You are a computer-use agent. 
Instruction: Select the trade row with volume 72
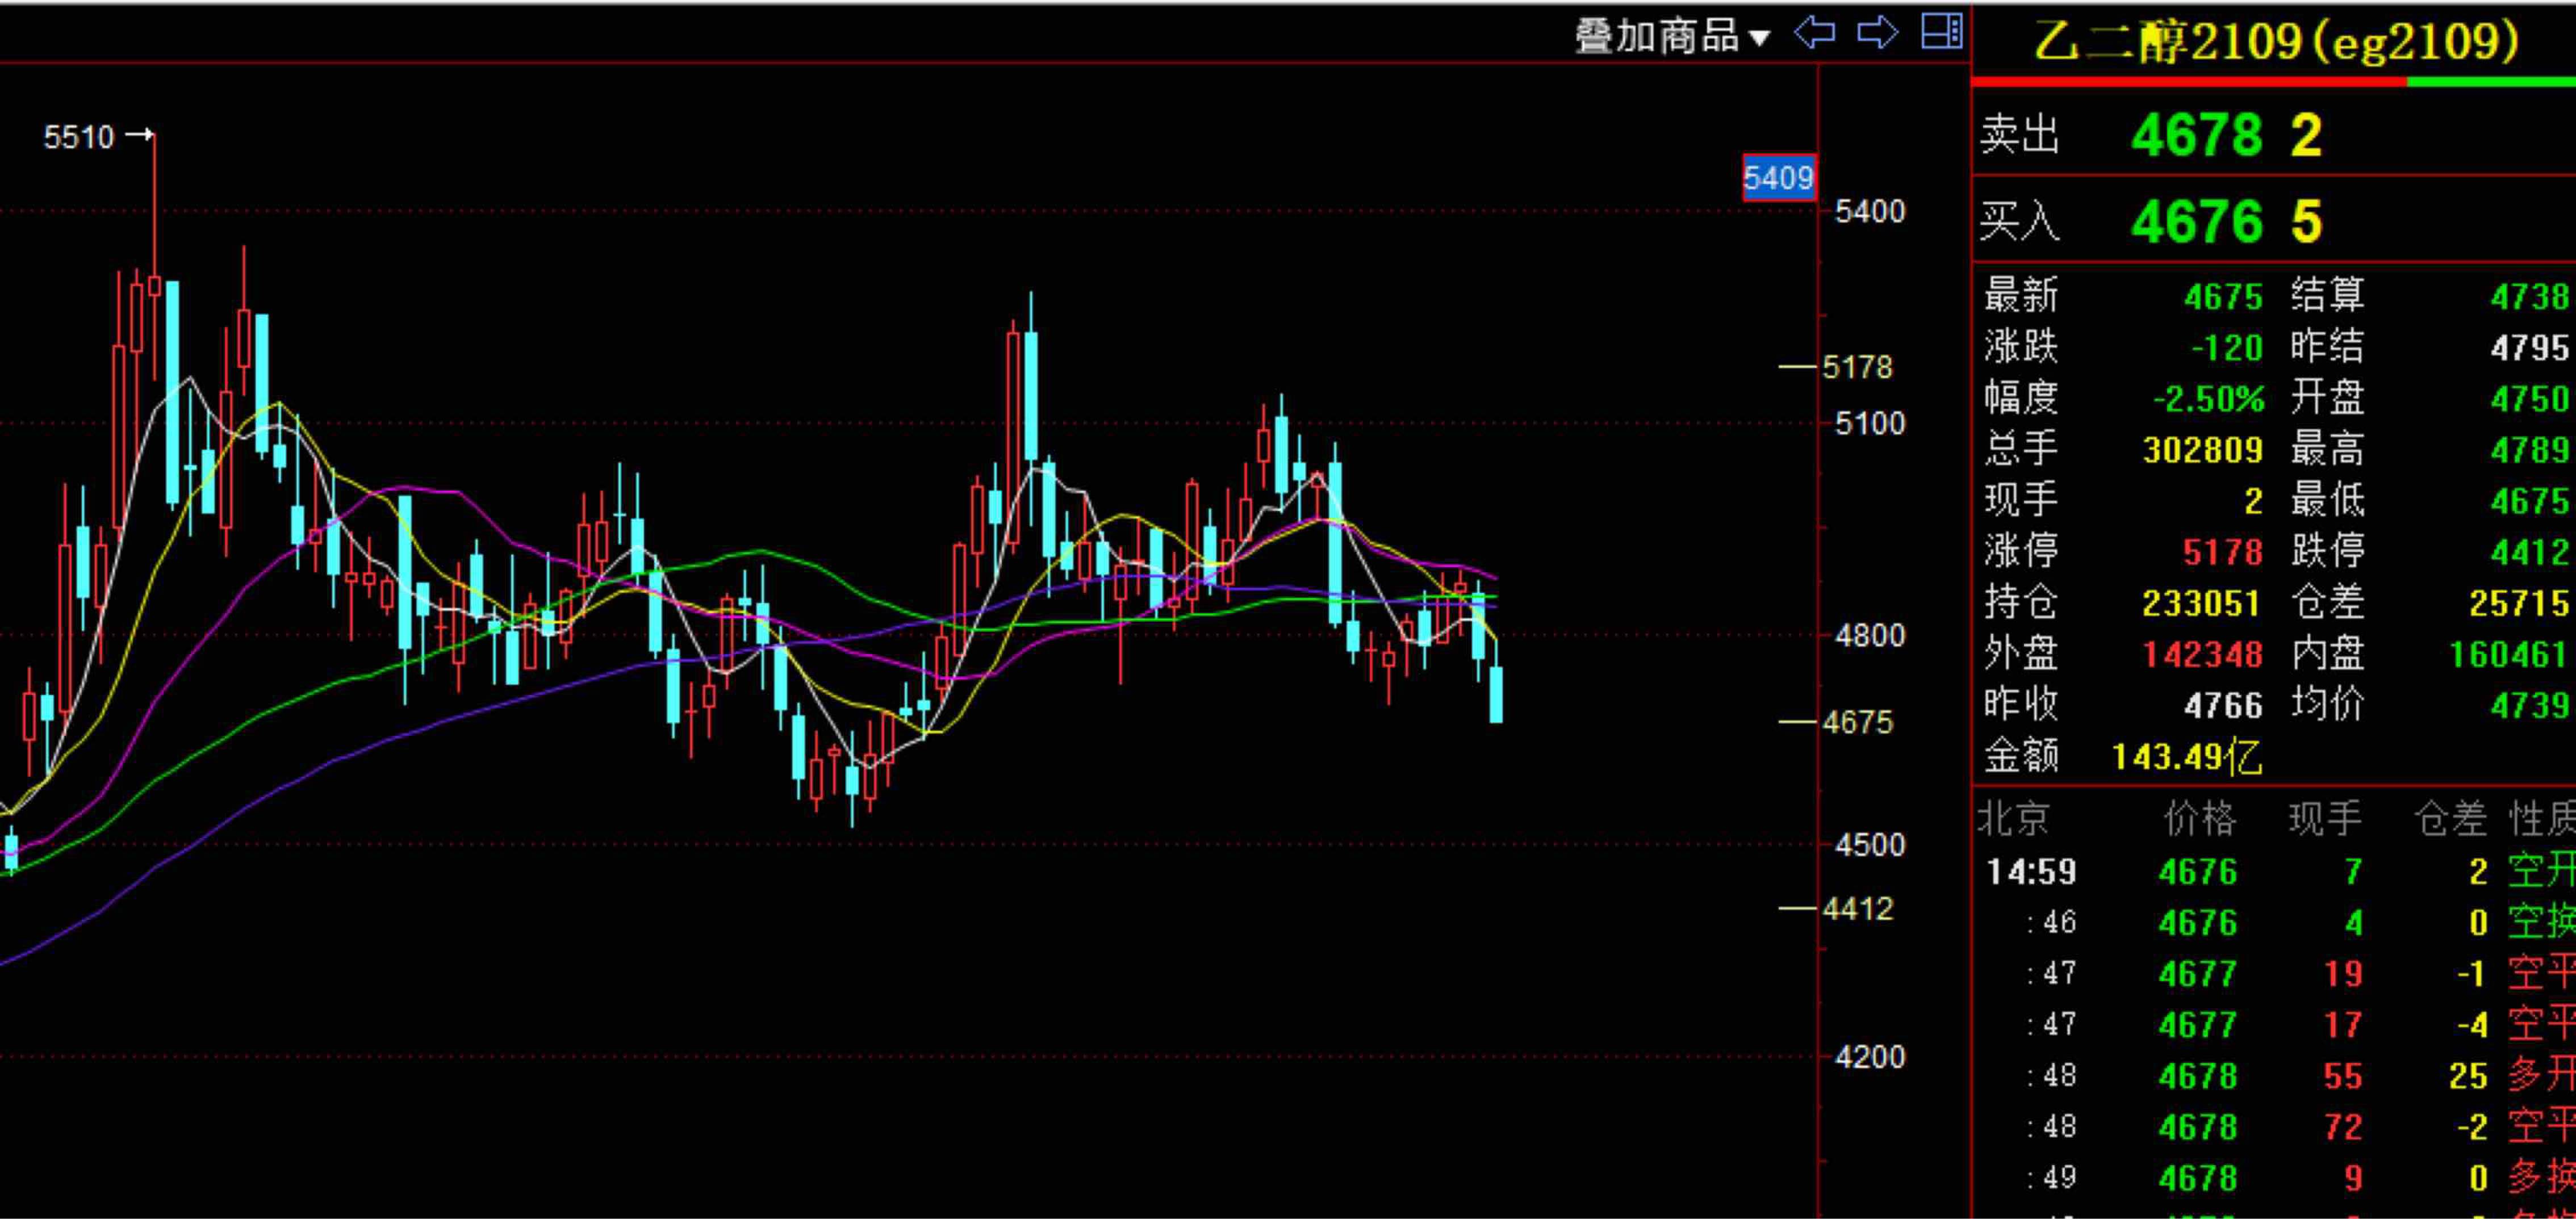click(x=2276, y=1127)
